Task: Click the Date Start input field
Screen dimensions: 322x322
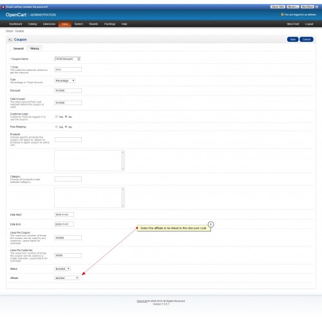Action: click(x=64, y=214)
